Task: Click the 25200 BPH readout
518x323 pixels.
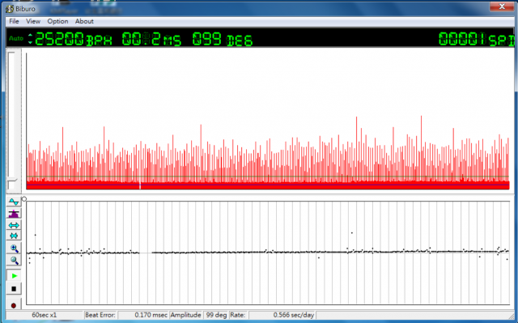Action: (74, 39)
